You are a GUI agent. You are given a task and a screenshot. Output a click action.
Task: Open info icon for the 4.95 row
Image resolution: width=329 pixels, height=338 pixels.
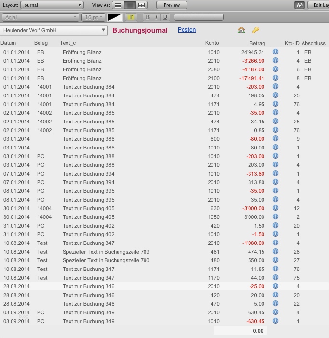click(276, 104)
